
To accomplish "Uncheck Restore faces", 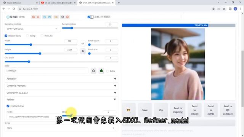I will click(6, 36).
